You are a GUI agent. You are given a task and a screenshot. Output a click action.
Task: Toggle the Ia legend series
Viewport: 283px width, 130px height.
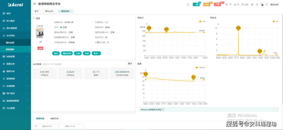pyautogui.click(x=275, y=21)
